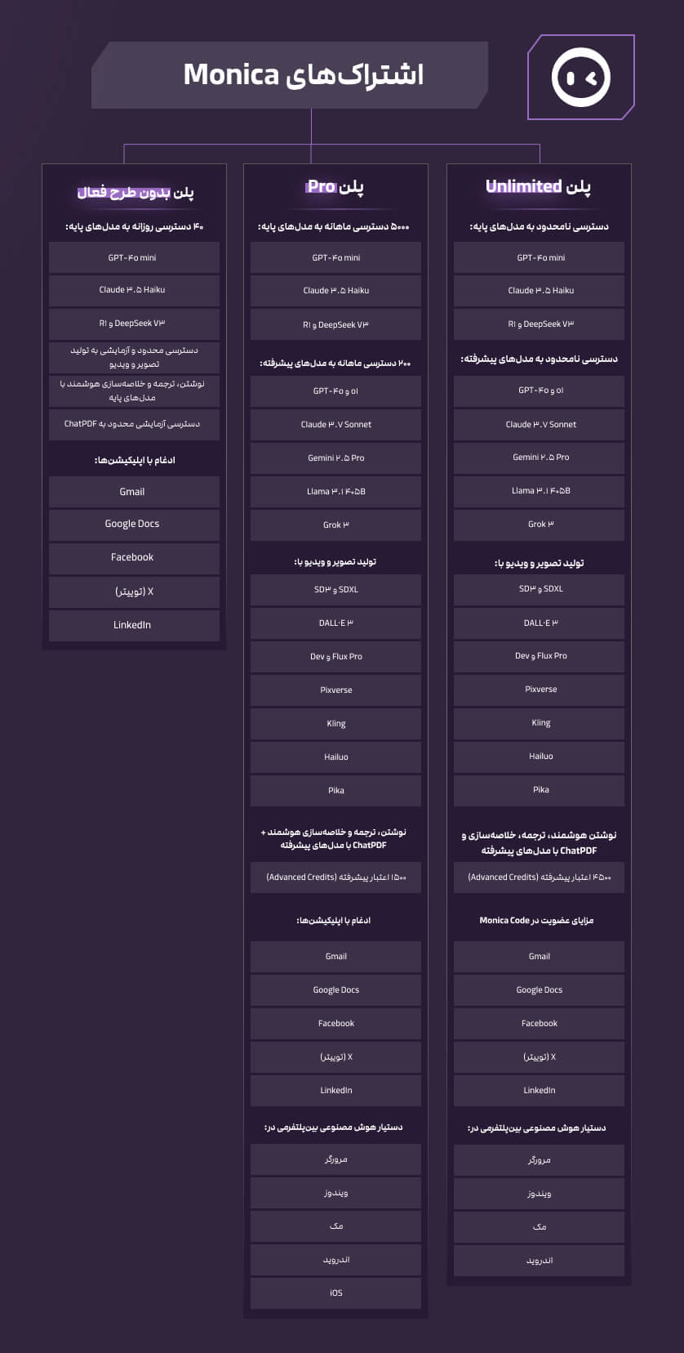Click LinkedIn in the Unlimited plan column

(x=539, y=1090)
